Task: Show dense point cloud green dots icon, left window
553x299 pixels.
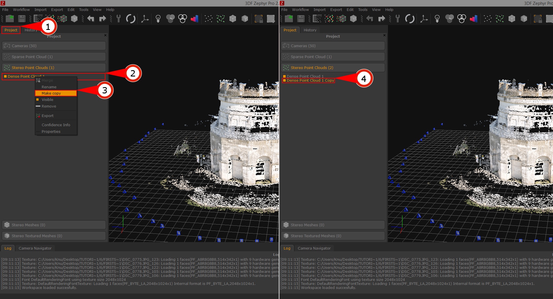Action: point(221,19)
